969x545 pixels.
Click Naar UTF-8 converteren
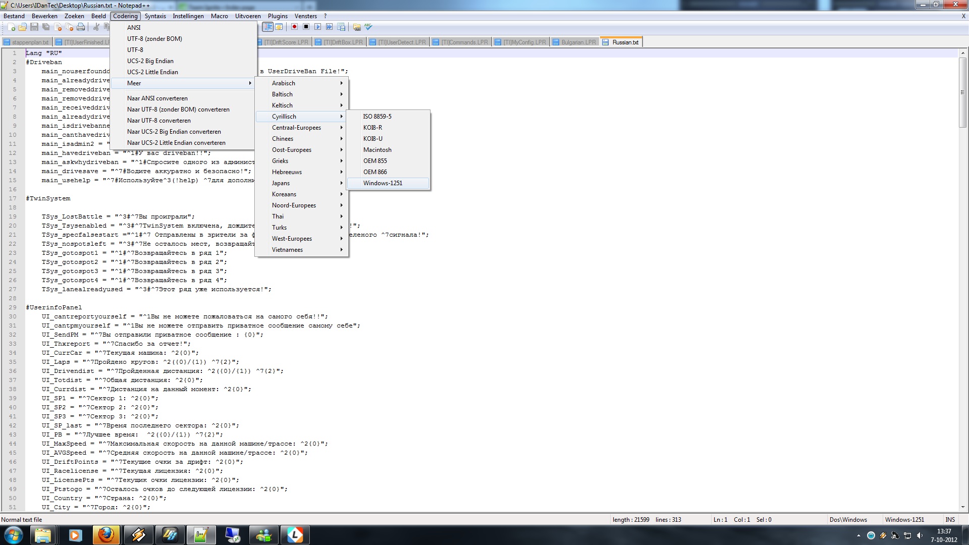pos(159,121)
